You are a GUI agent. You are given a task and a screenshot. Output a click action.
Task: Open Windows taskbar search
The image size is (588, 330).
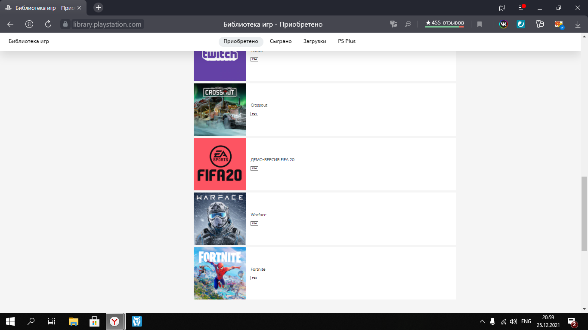click(x=31, y=321)
